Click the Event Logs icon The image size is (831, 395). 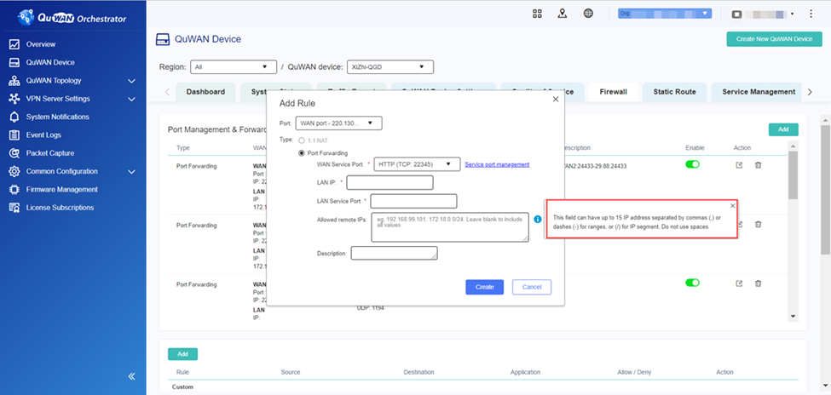pyautogui.click(x=14, y=135)
